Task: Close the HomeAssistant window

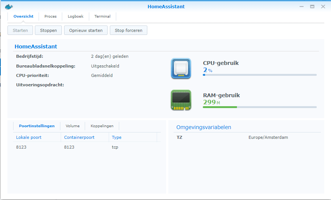Action: [x=323, y=6]
